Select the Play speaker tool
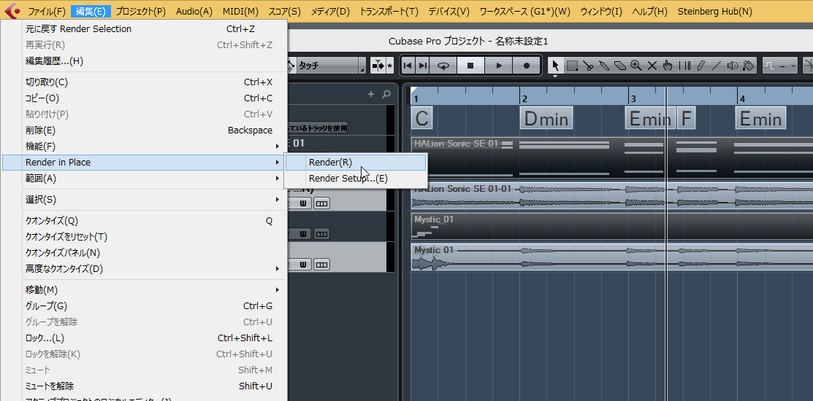 pyautogui.click(x=733, y=66)
